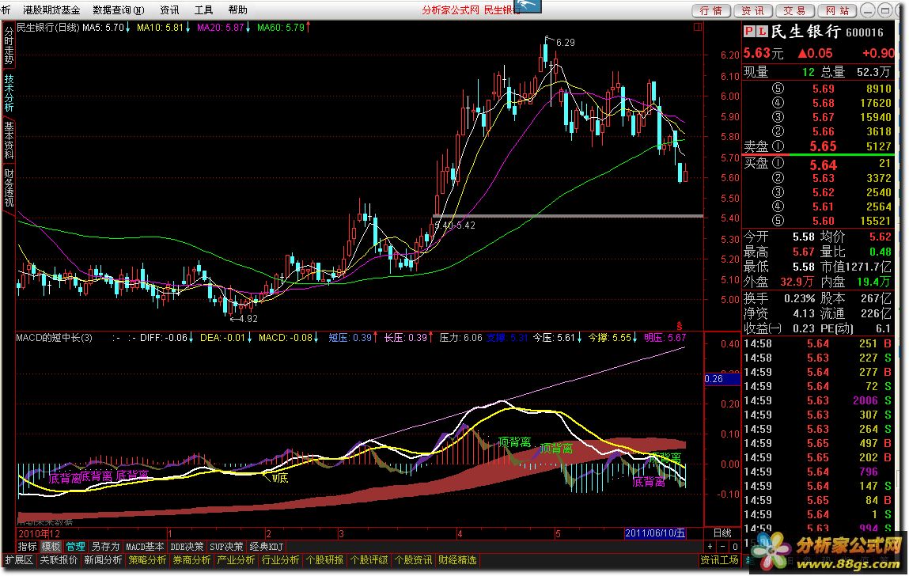Open the 帮助 menu
This screenshot has height=576, width=909.
[237, 10]
